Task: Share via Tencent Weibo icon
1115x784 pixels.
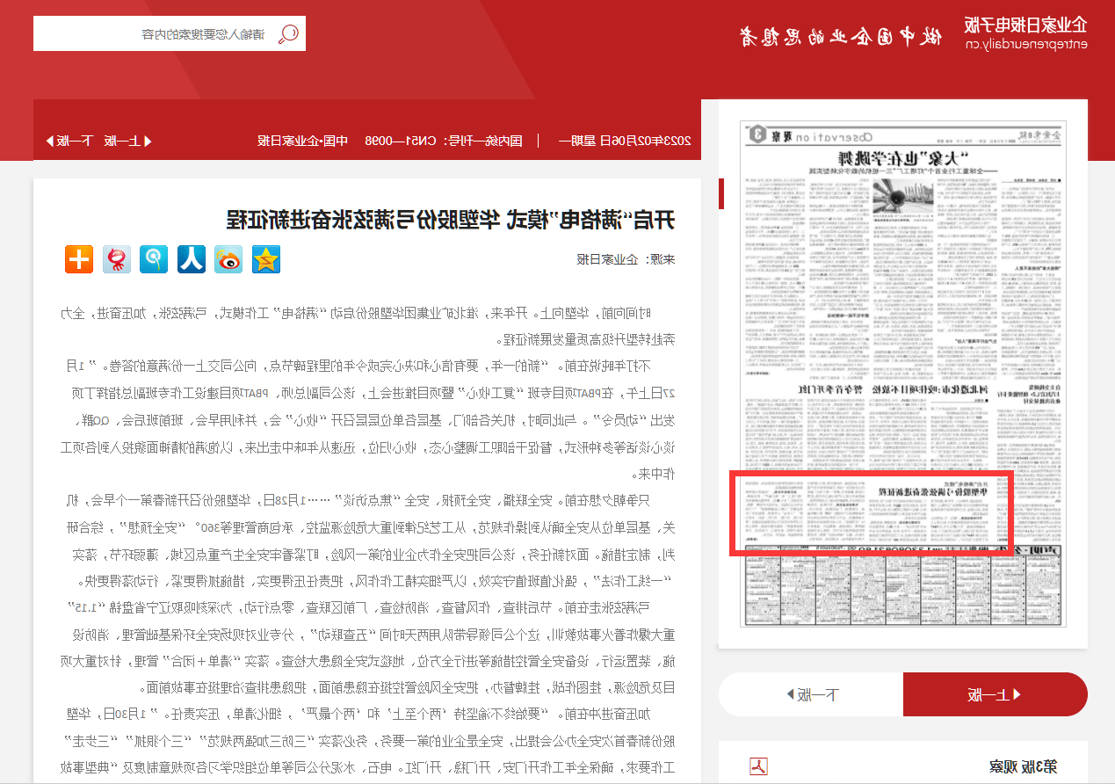Action: (154, 258)
